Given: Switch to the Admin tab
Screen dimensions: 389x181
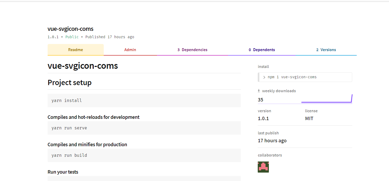Looking at the screenshot, I should pyautogui.click(x=130, y=50).
